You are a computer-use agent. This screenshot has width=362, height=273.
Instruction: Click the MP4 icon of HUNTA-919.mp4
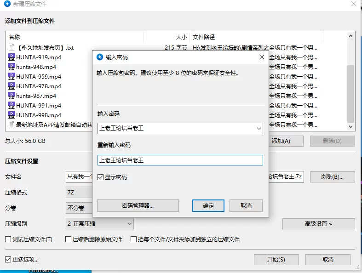pos(11,57)
